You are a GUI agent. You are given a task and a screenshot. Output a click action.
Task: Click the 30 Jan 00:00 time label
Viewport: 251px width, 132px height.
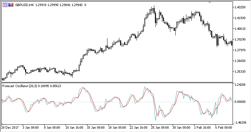(181, 128)
